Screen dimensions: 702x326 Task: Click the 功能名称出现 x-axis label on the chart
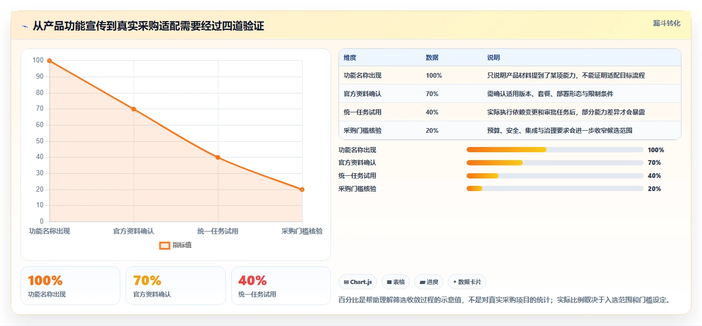tap(49, 231)
